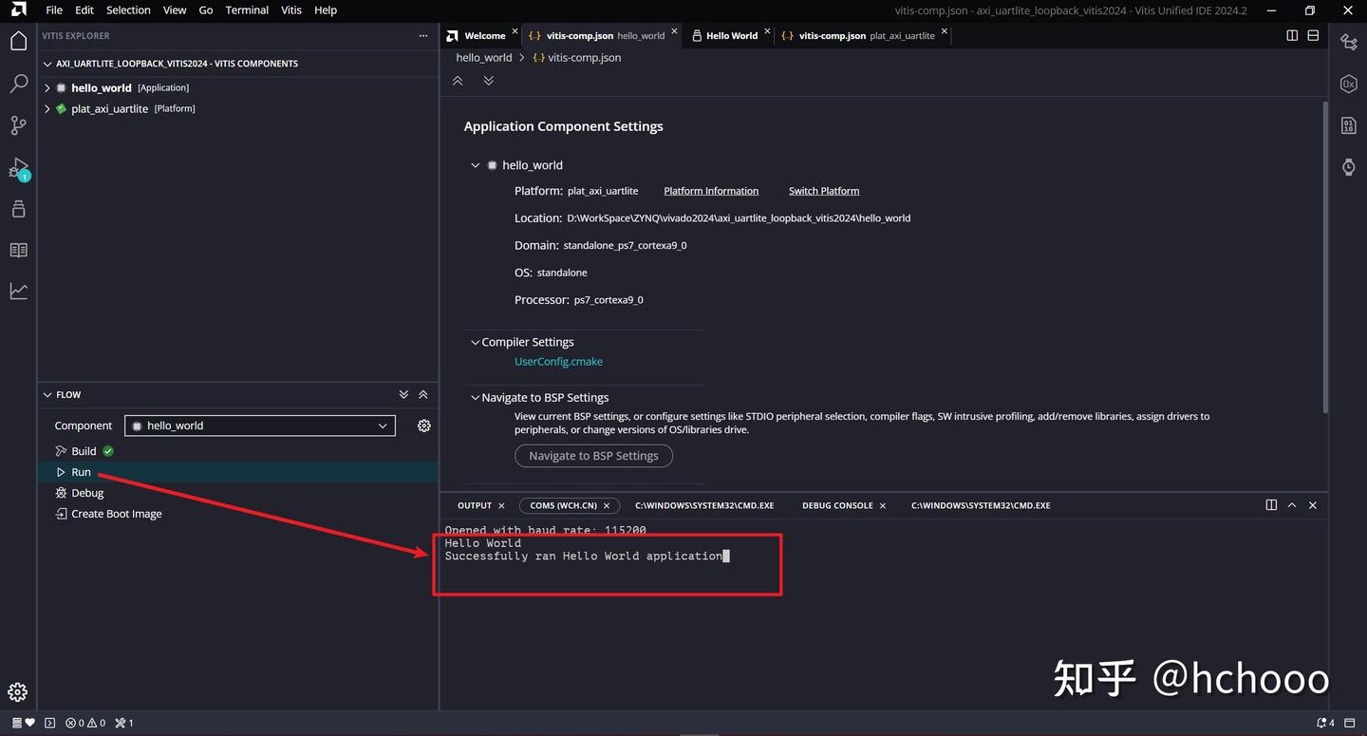Image resolution: width=1367 pixels, height=736 pixels.
Task: Click Run in the Flow panel
Action: point(81,472)
